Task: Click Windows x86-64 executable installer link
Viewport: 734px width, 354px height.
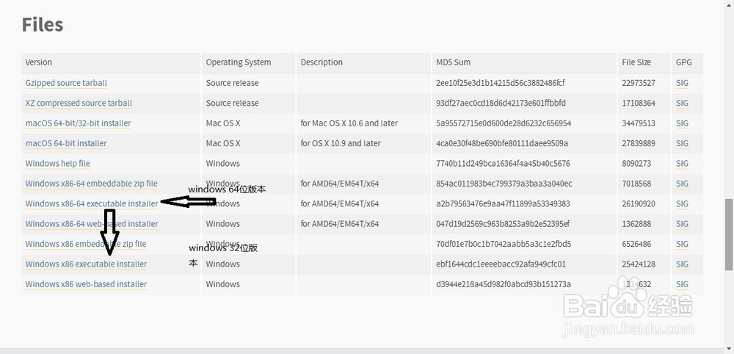Action: (91, 203)
